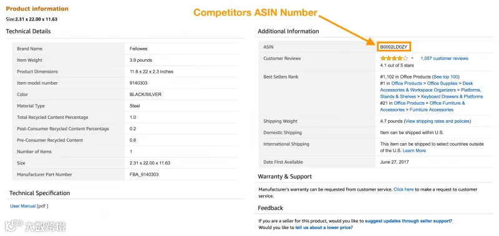Open the 1,057 customer reviews link
Image resolution: width=499 pixels, height=236 pixels.
point(444,59)
